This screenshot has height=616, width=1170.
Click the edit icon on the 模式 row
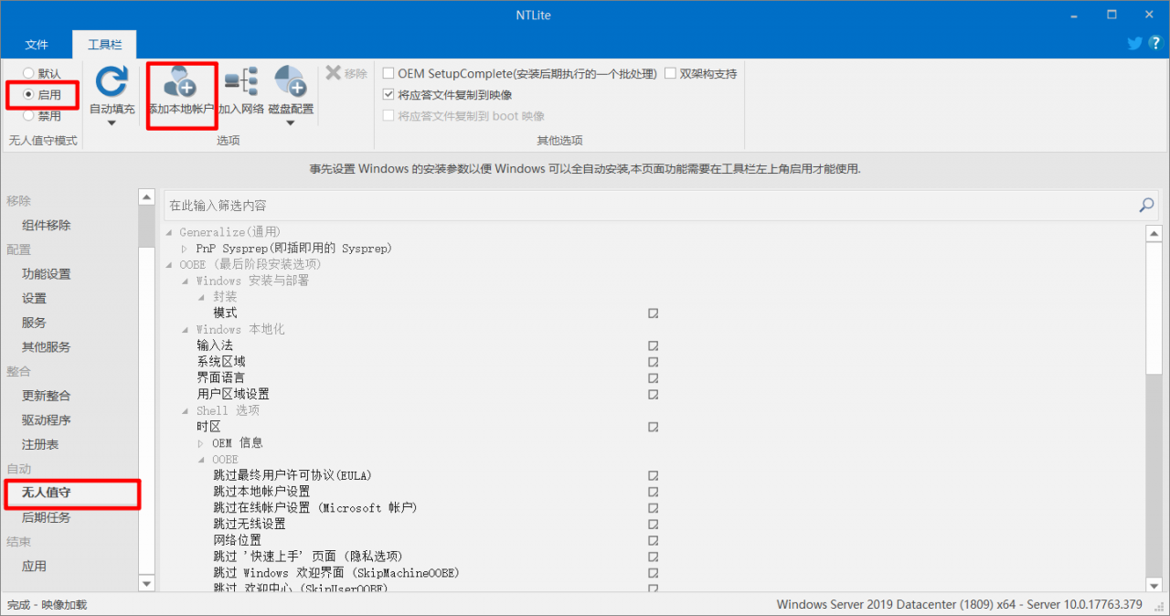click(654, 313)
